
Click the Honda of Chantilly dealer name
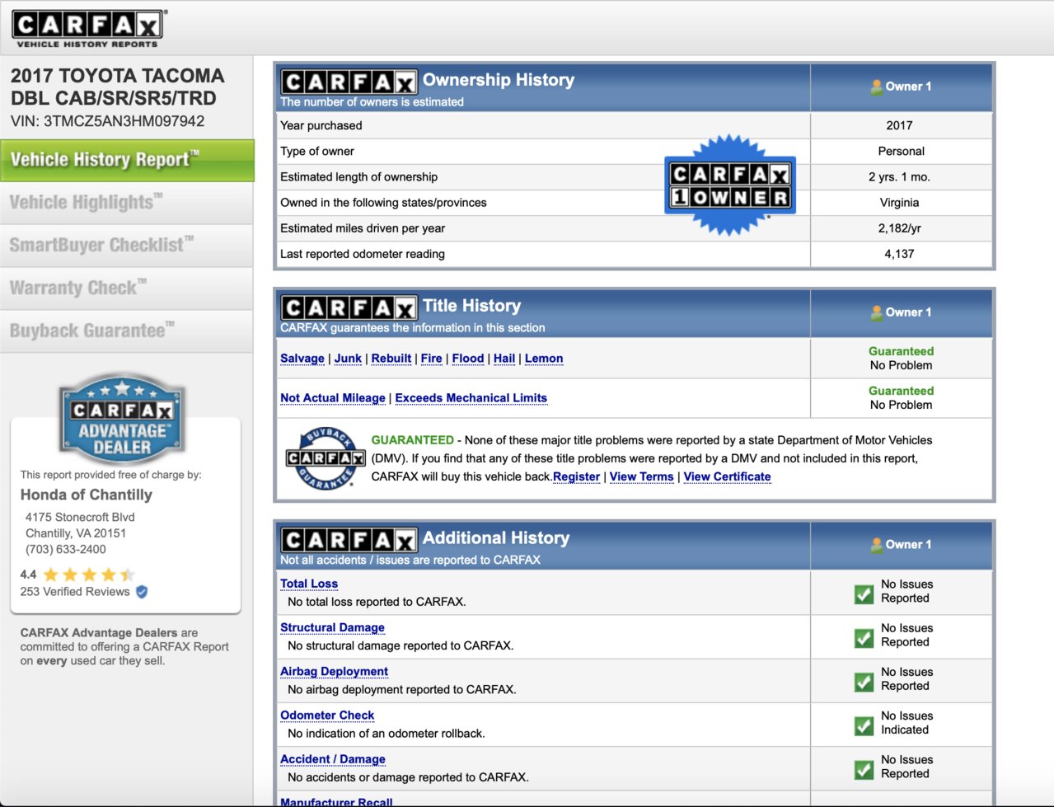(87, 495)
